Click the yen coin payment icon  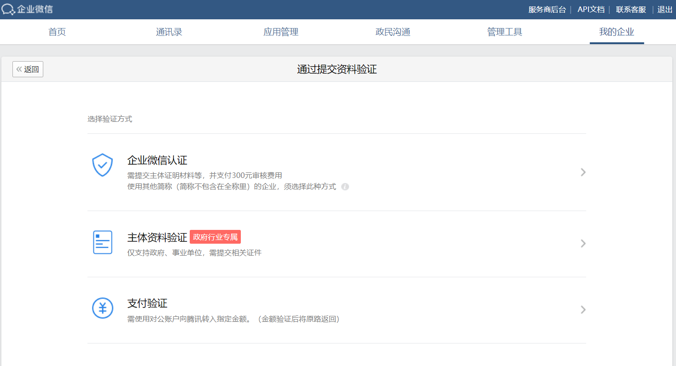(x=102, y=308)
